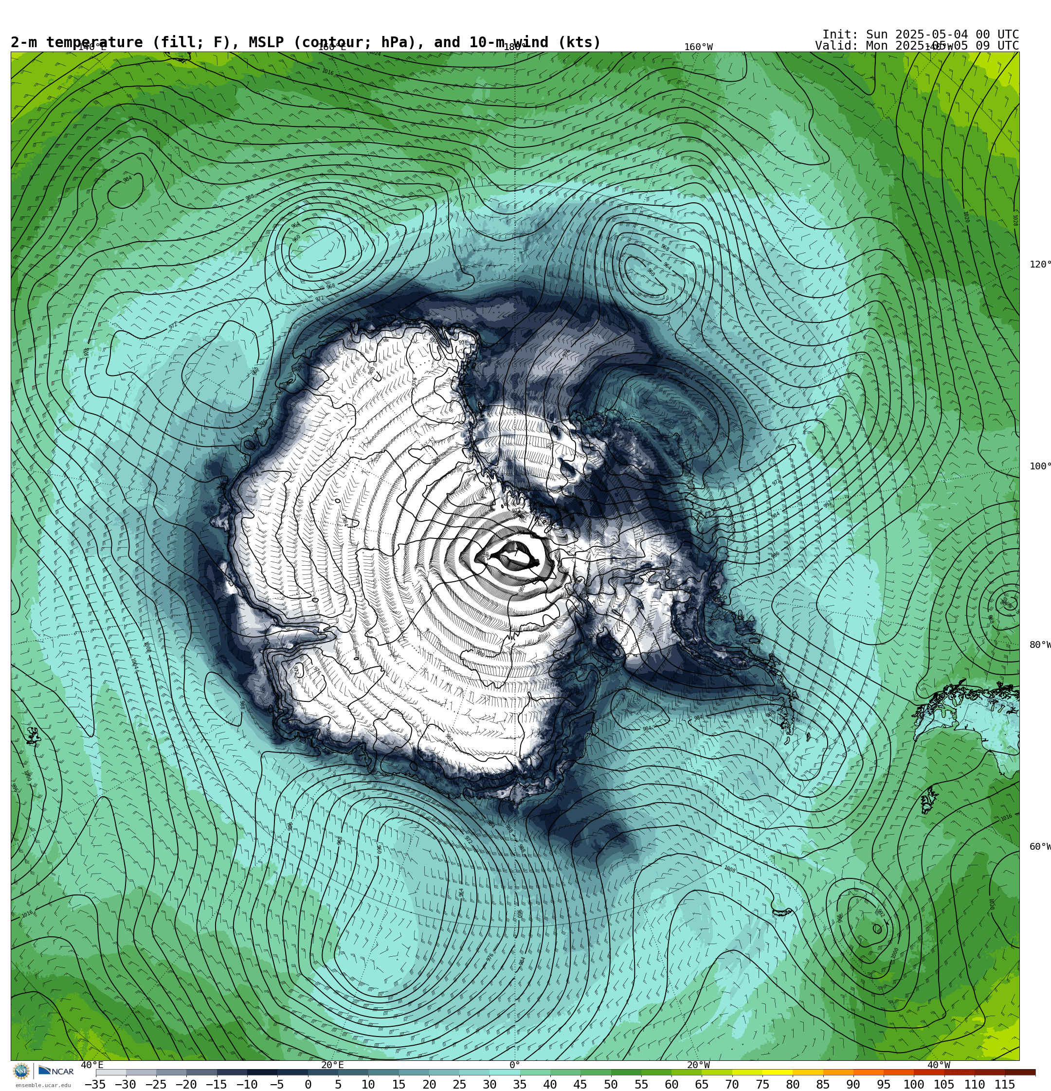This screenshot has height=1091, width=1051.
Task: Pick the dark navy -10 to -5 swatch
Action: (262, 1072)
